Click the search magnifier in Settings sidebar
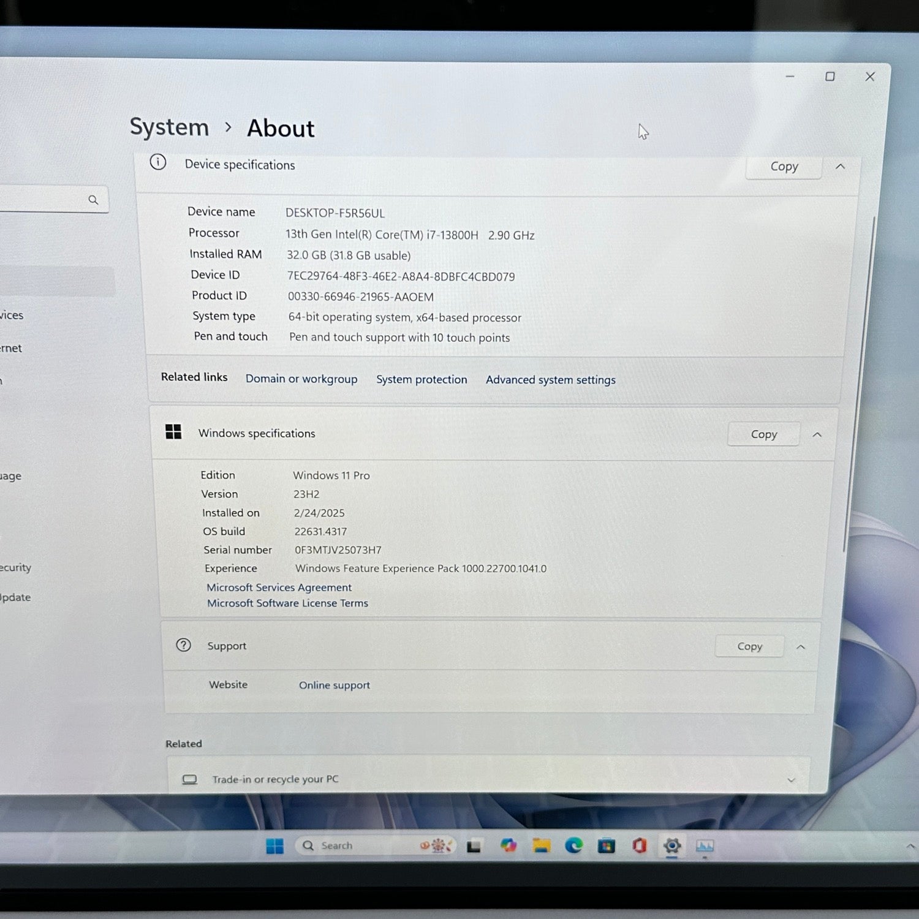 coord(93,200)
